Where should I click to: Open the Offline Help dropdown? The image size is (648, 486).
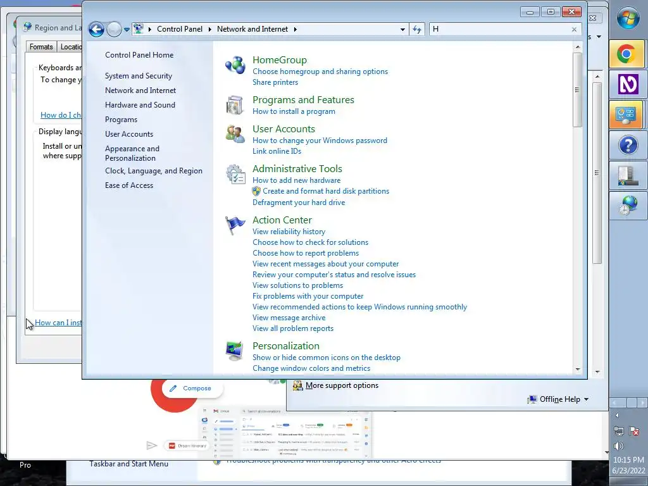coord(558,399)
